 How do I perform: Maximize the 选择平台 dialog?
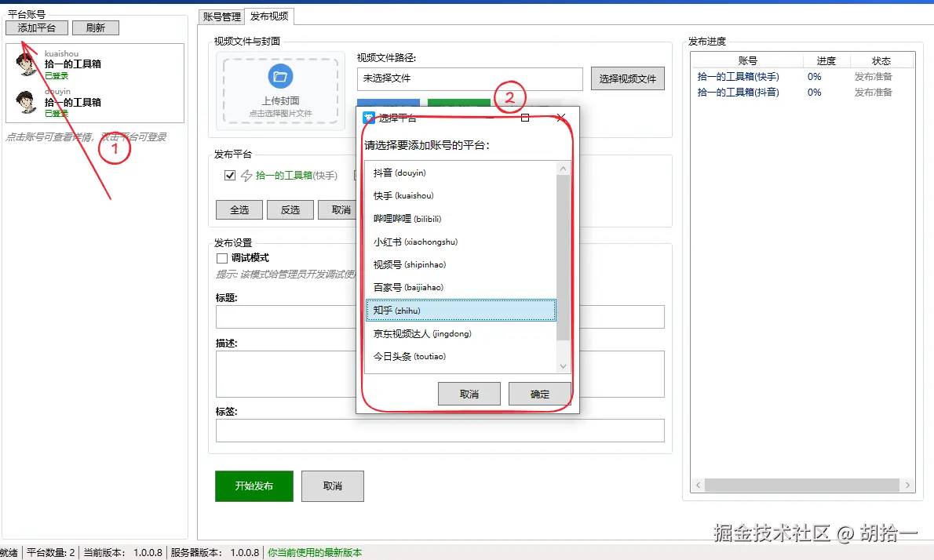[x=525, y=118]
